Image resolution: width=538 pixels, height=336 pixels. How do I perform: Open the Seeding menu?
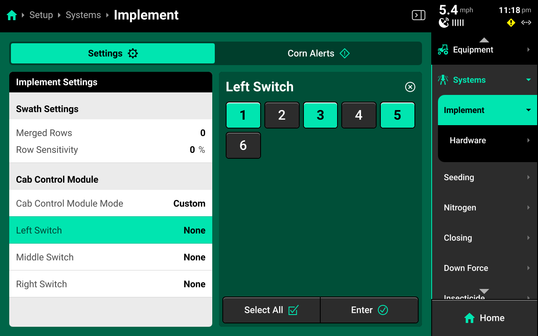[485, 177]
